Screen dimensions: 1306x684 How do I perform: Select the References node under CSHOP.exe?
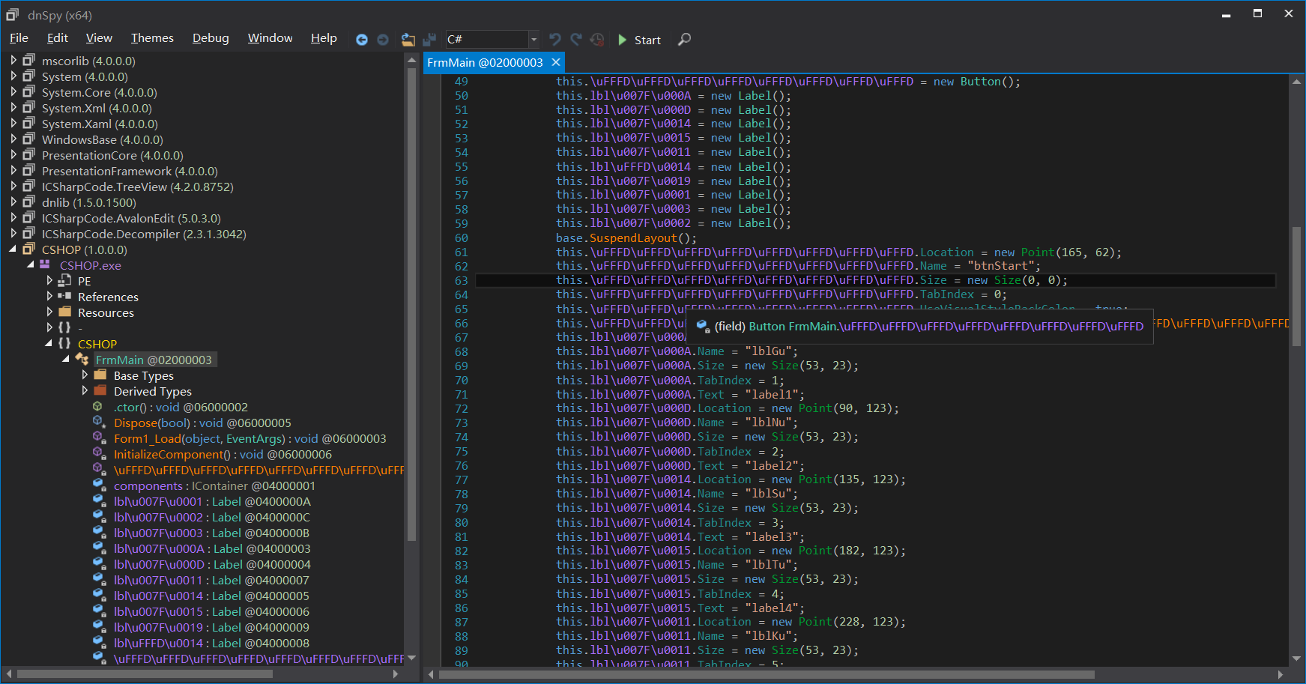click(x=108, y=297)
